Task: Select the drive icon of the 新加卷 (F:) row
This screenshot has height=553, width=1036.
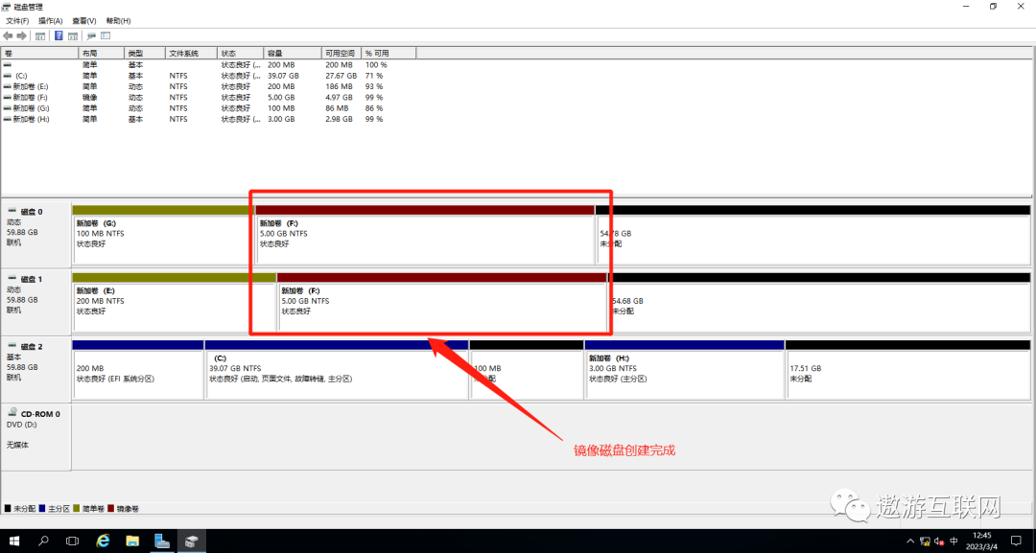Action: 8,98
